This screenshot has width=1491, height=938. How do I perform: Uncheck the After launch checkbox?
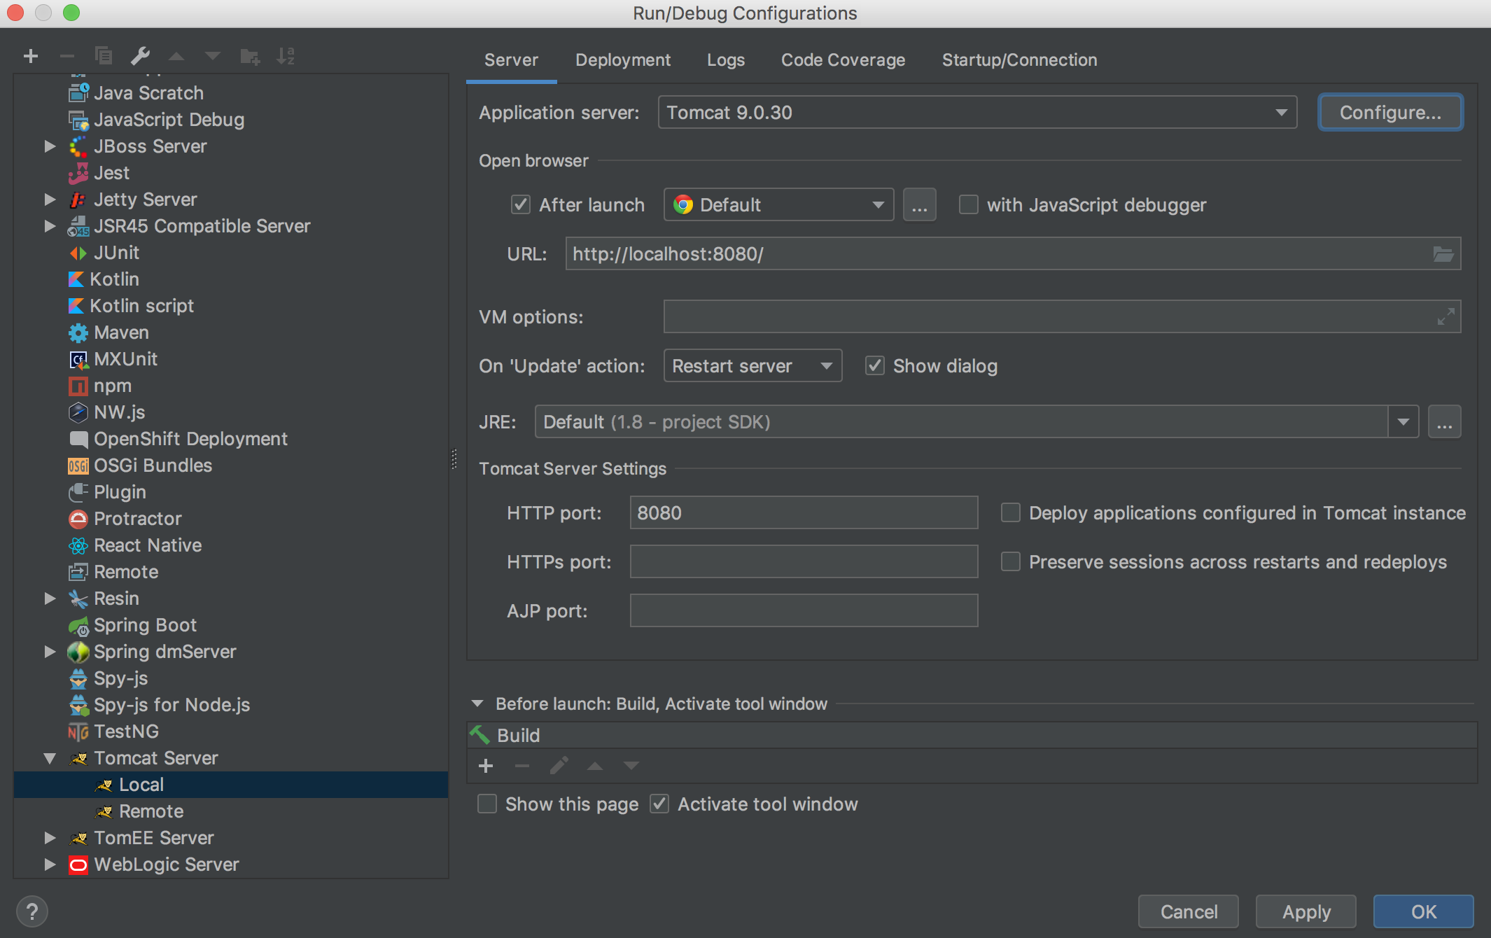[521, 205]
